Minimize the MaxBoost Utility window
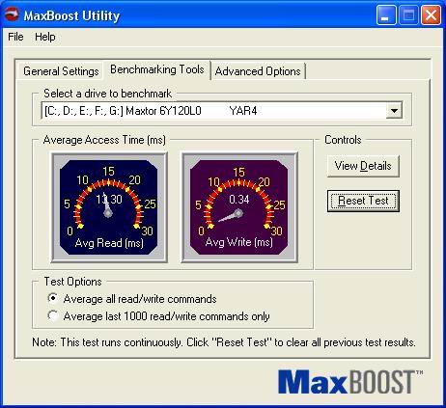 pos(386,15)
